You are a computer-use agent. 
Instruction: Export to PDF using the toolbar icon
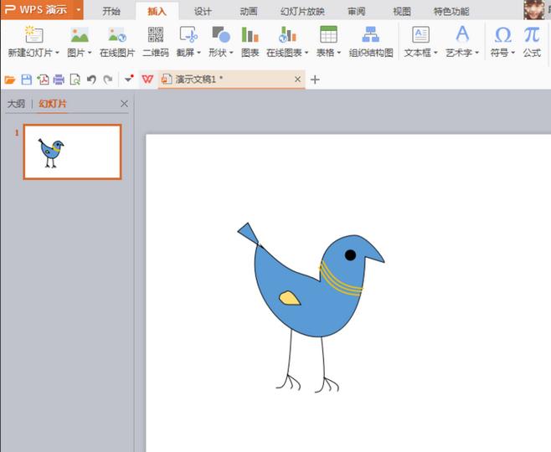coord(43,80)
